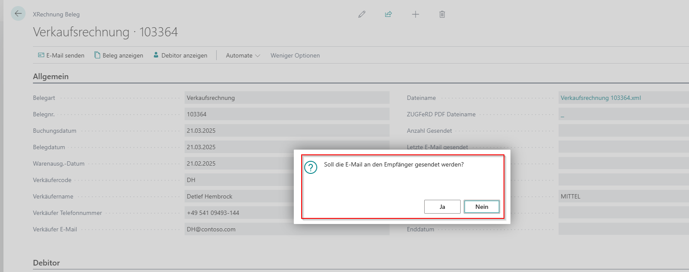
Task: Click the Belegnr. field showing 103364
Action: 286,114
